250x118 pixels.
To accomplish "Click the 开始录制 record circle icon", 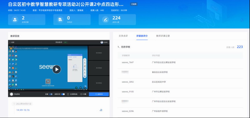I will coord(12,94).
